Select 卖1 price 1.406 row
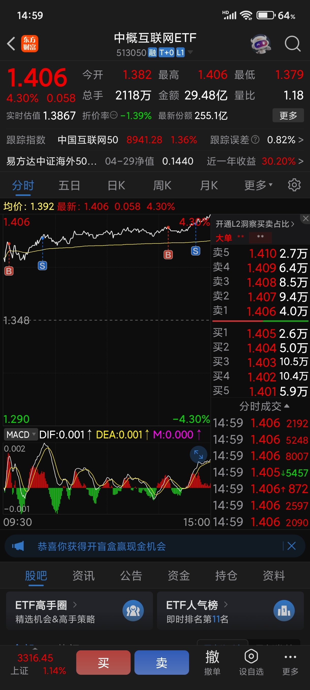The width and height of the screenshot is (310, 690). pyautogui.click(x=260, y=311)
